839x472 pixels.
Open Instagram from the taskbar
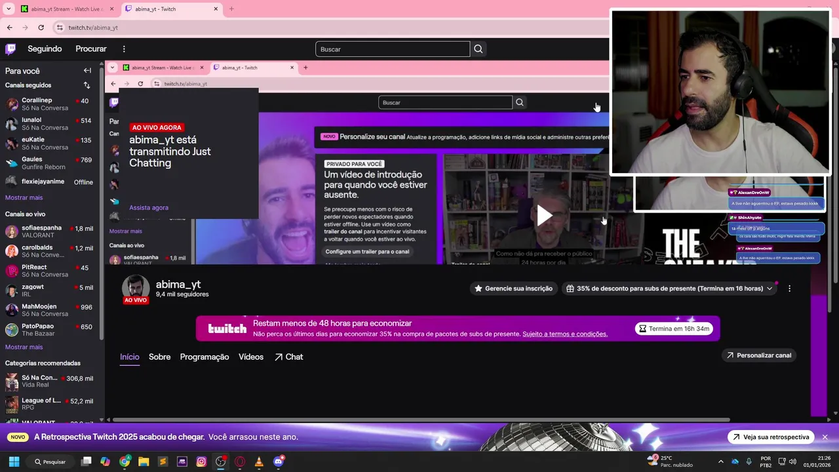pyautogui.click(x=201, y=462)
